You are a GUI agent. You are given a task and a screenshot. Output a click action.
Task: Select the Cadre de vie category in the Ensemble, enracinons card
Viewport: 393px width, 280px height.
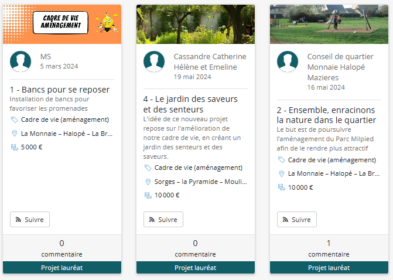pyautogui.click(x=332, y=160)
